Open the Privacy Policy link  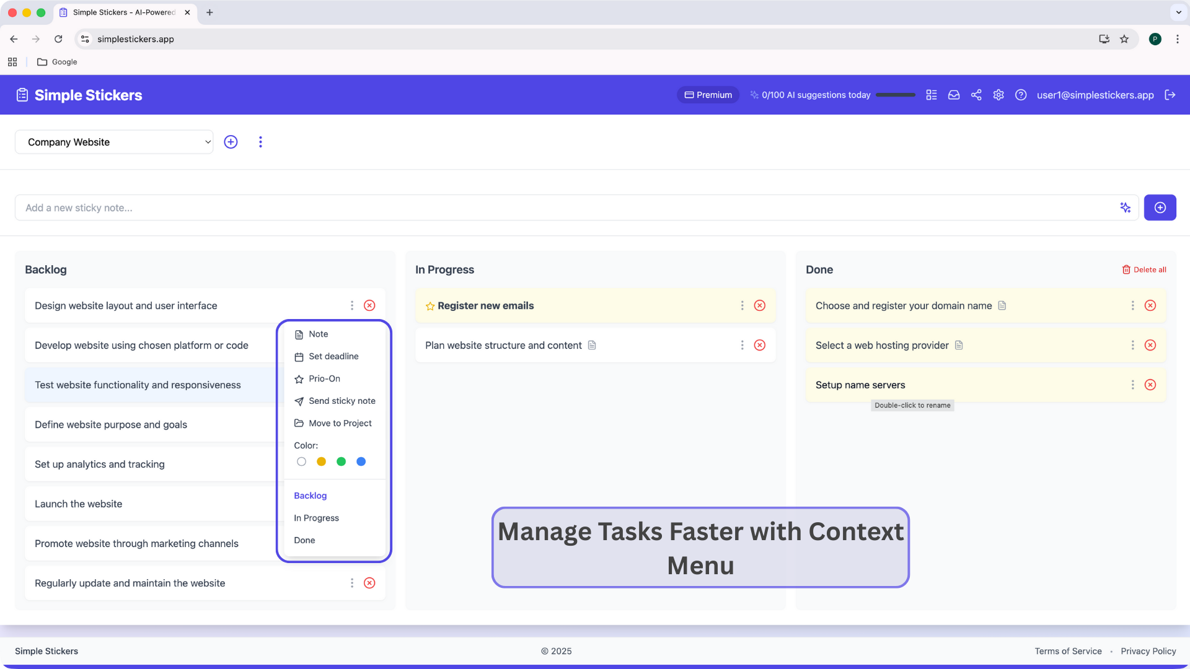point(1148,651)
